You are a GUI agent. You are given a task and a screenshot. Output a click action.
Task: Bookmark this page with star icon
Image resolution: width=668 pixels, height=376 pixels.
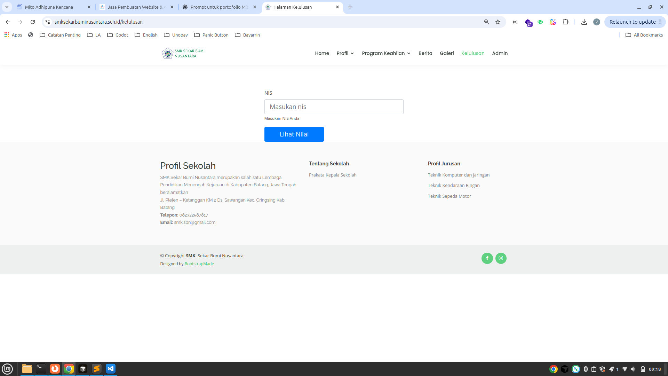coord(498,22)
